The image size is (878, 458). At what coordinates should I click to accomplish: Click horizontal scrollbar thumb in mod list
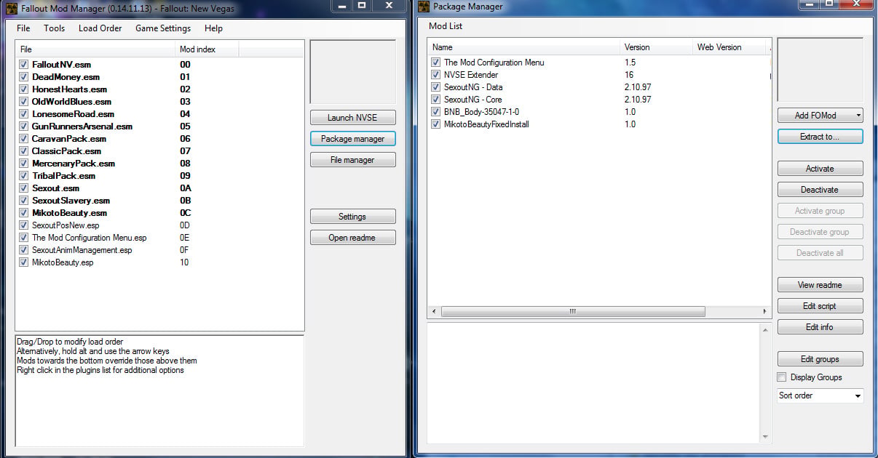point(573,311)
